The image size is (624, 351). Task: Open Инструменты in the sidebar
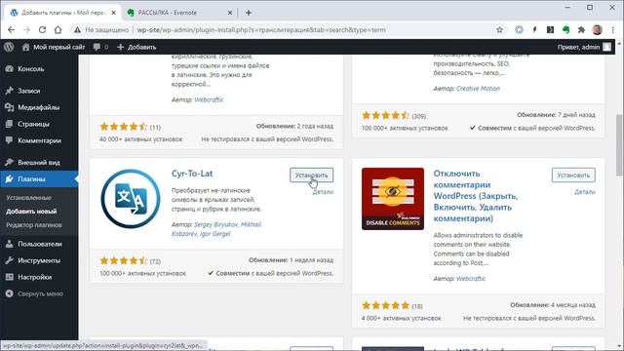[x=39, y=260]
